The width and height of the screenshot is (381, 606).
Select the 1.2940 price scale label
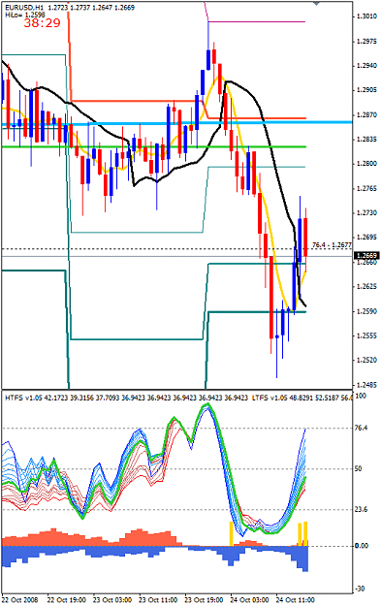tap(365, 66)
